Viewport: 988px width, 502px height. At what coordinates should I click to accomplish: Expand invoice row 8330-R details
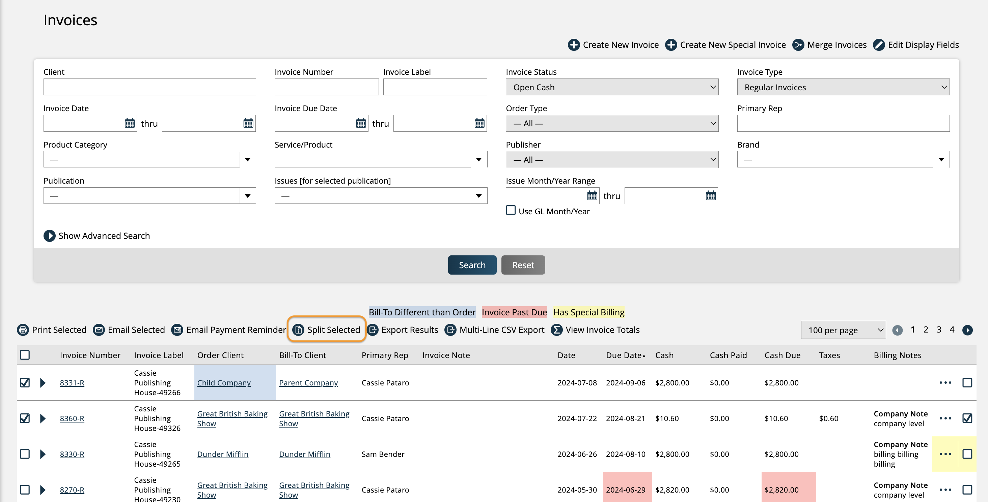[42, 454]
